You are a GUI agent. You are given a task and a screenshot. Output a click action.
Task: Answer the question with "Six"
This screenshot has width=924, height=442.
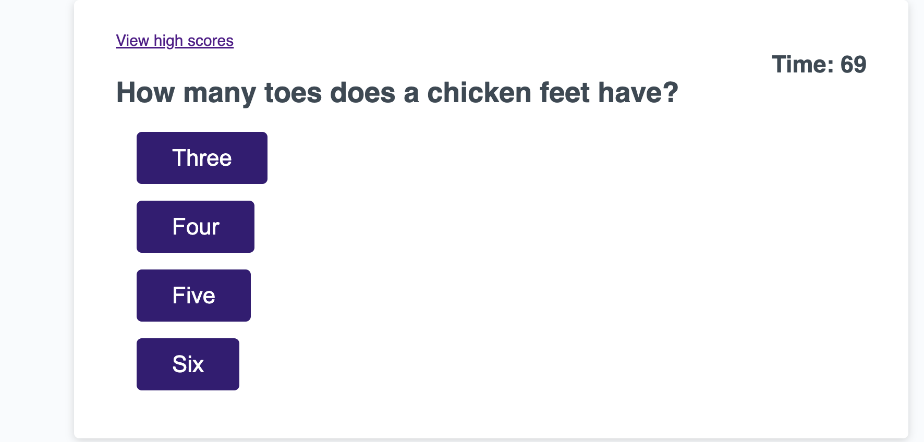pos(188,364)
